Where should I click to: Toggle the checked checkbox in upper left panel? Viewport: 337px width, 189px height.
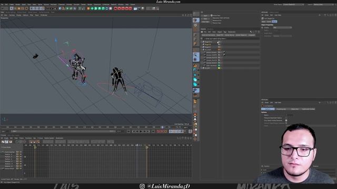(212, 15)
